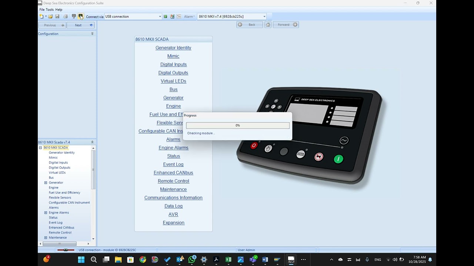Open the Data Log link
Viewport: 474px width, 266px height.
173,206
